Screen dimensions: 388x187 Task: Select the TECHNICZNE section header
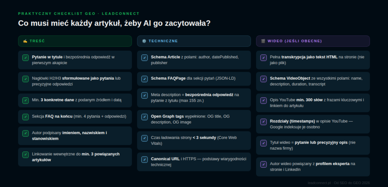pyautogui.click(x=194, y=41)
